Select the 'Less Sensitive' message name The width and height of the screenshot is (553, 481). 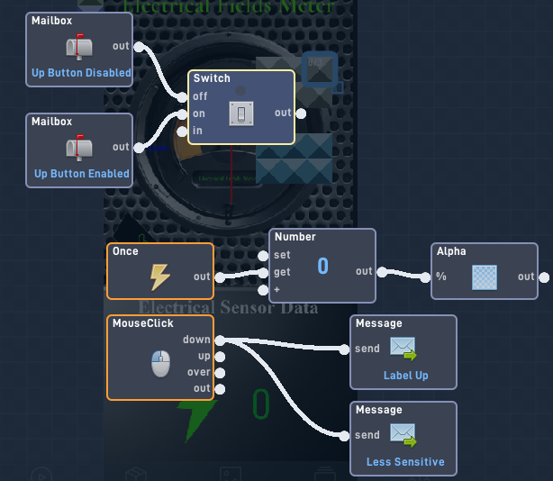pos(405,462)
